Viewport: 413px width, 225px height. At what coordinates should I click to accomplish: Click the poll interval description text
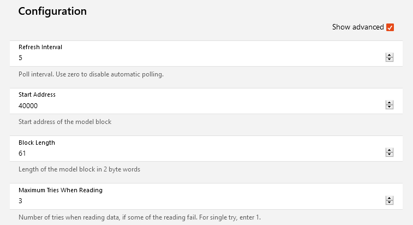91,74
